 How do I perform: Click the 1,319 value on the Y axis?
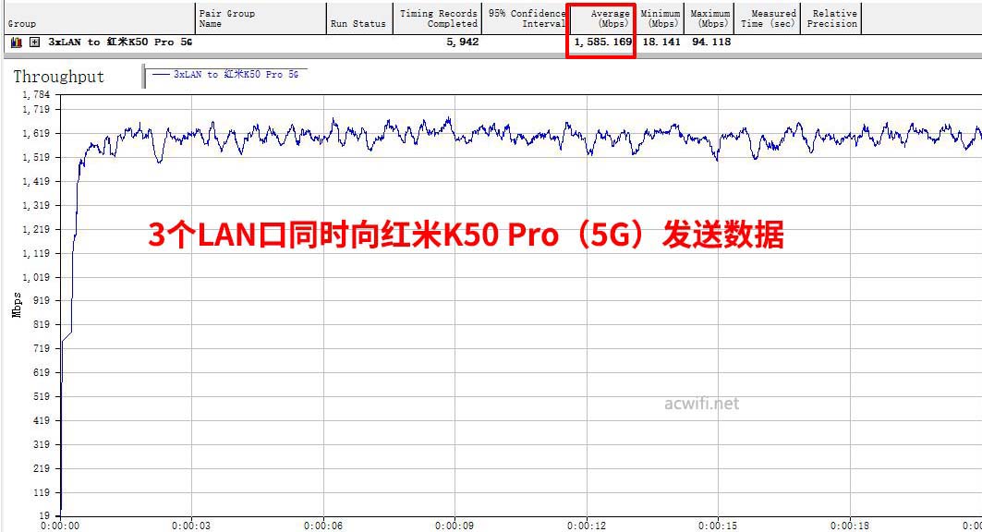point(36,205)
